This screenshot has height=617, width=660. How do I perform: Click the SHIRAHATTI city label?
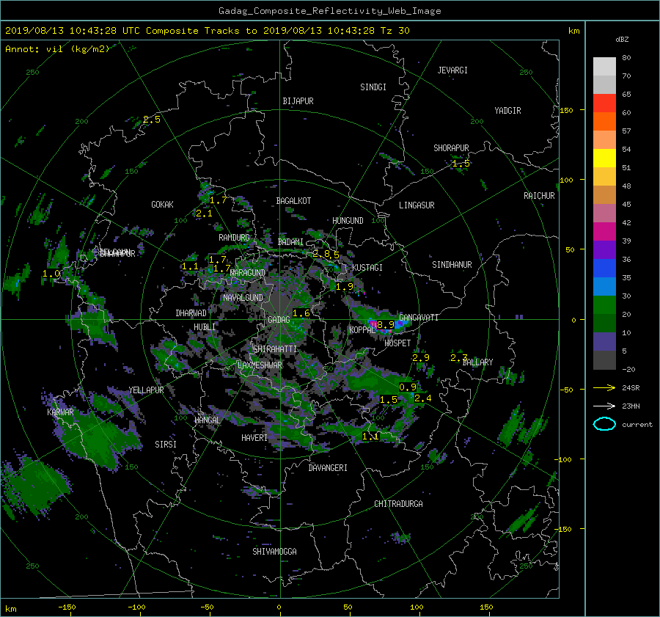(275, 349)
